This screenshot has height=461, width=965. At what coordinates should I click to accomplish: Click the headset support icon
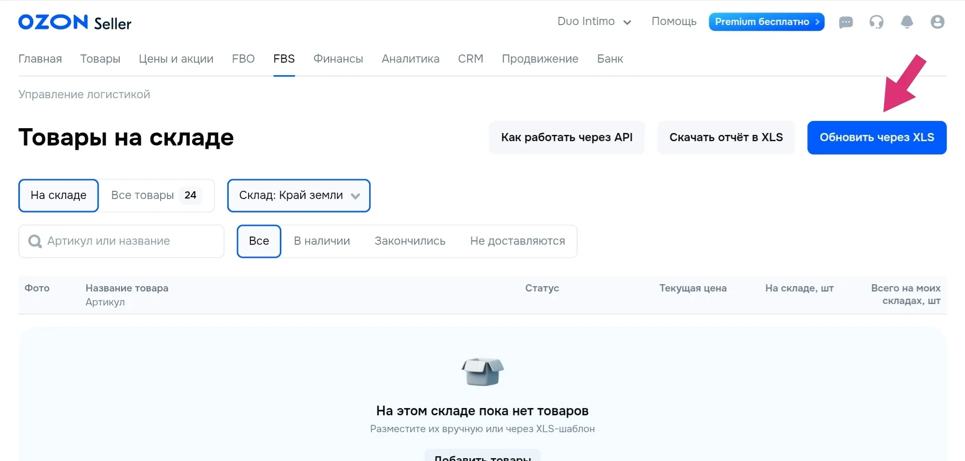tap(876, 22)
